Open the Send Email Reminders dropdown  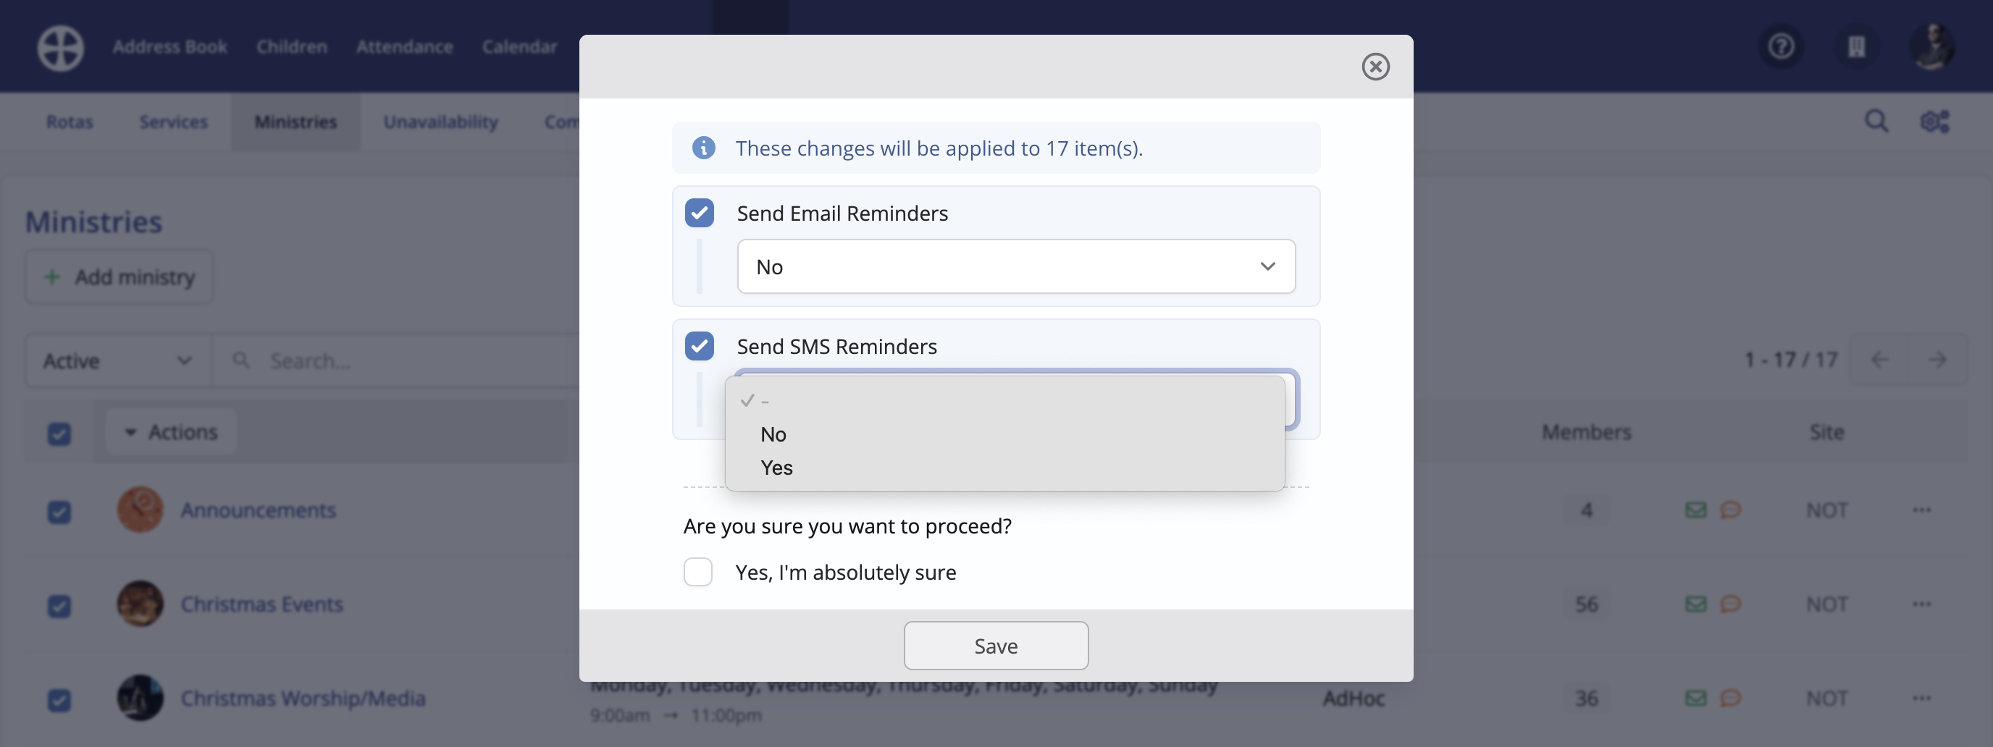point(1016,266)
